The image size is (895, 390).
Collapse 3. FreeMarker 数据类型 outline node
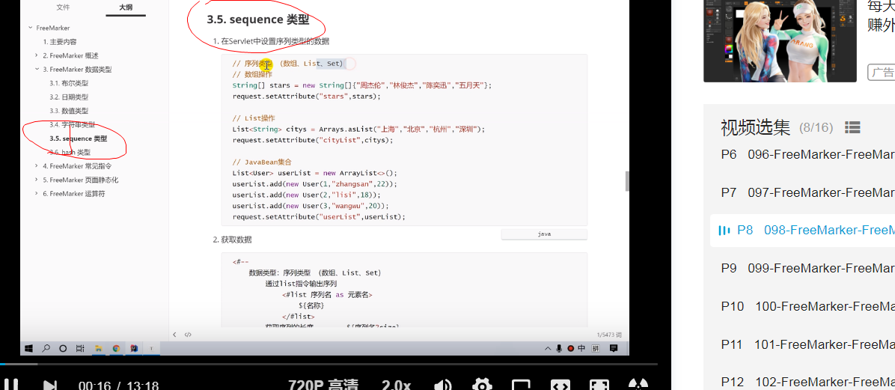click(x=37, y=69)
